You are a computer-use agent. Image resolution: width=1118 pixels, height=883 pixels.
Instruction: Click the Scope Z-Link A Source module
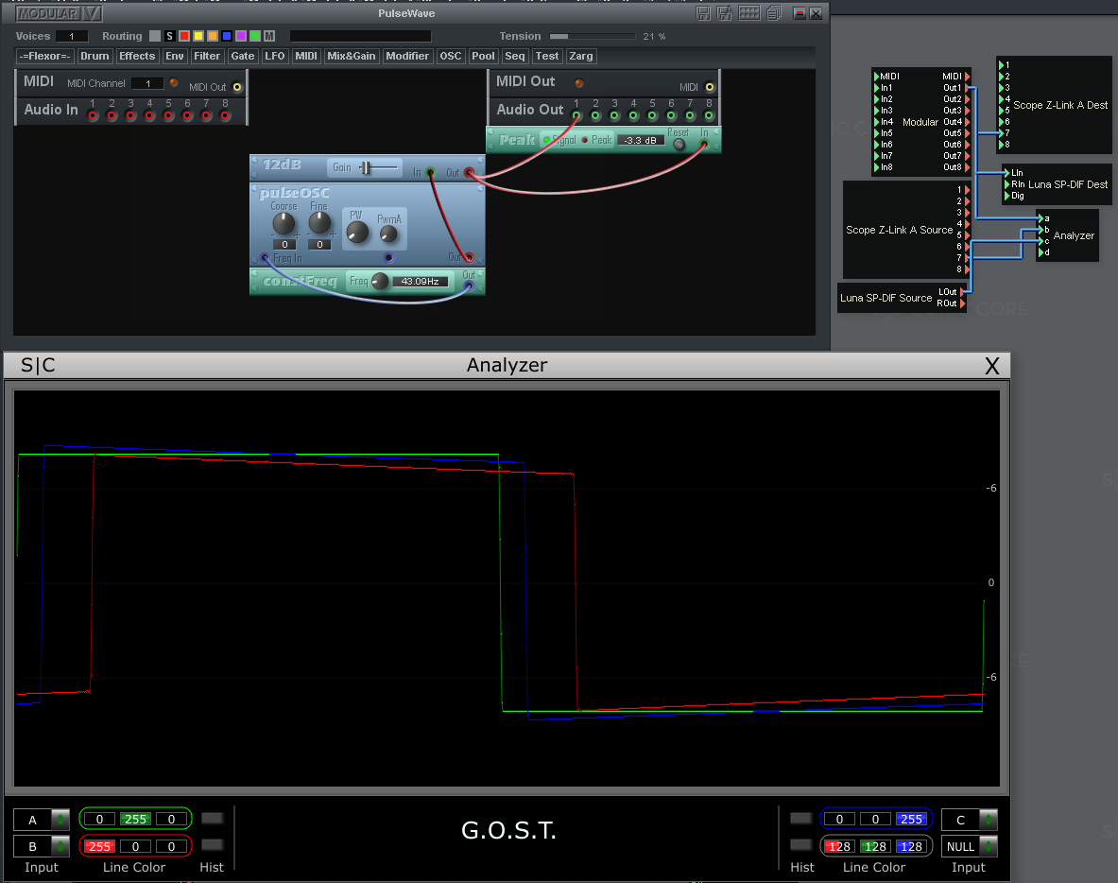(x=904, y=230)
